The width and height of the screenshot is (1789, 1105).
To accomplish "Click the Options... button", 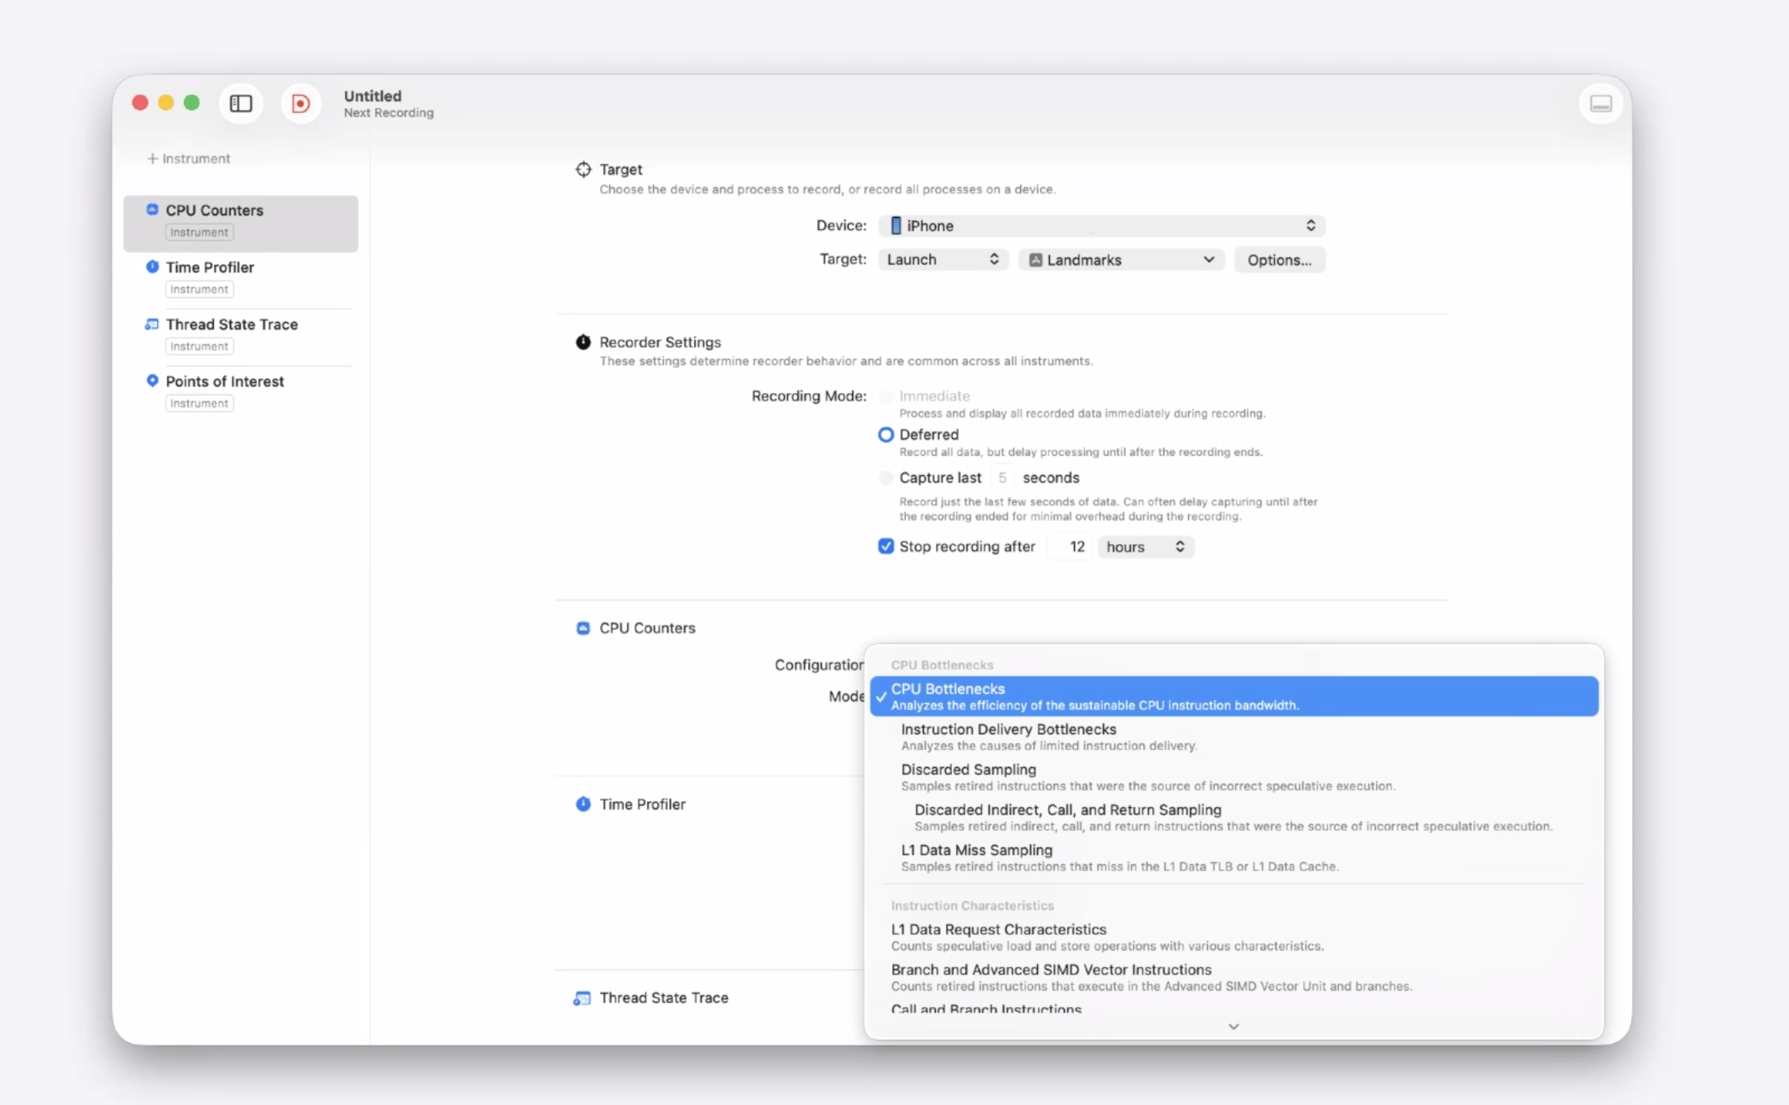I will pyautogui.click(x=1279, y=260).
